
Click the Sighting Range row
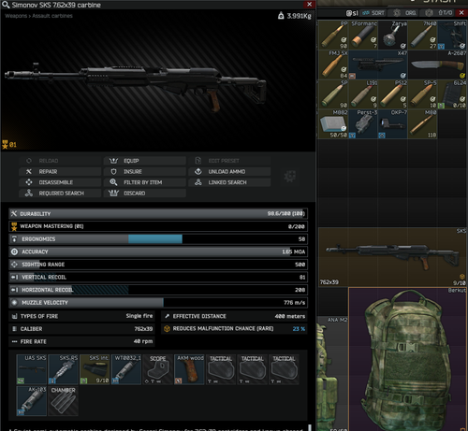pos(158,265)
